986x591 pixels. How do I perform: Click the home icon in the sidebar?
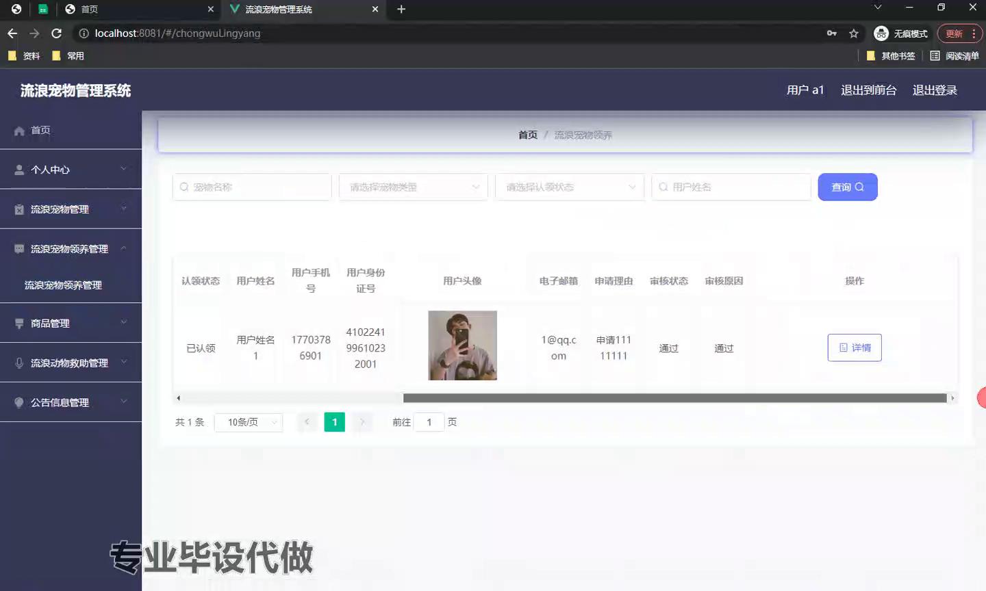tap(19, 131)
